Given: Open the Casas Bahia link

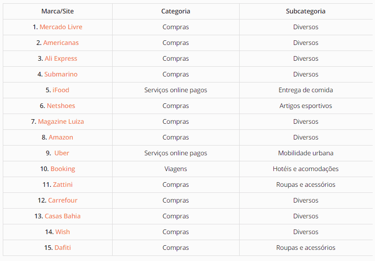Looking at the screenshot, I should point(63,216).
